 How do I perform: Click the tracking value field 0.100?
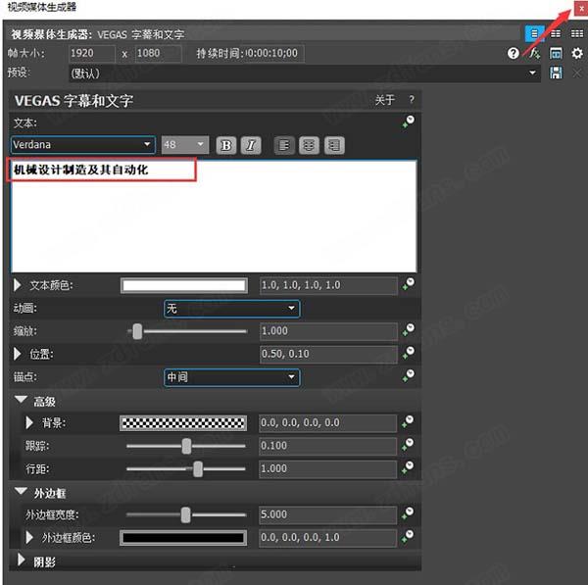click(x=327, y=446)
